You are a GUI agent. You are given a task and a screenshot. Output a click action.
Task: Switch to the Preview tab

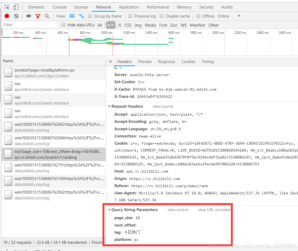(145, 62)
